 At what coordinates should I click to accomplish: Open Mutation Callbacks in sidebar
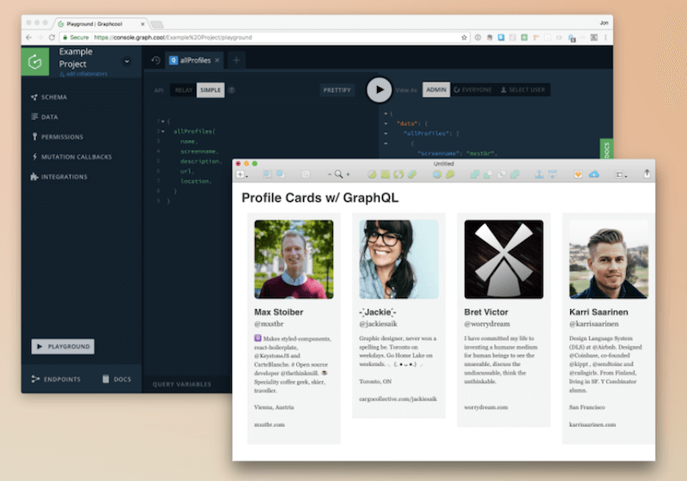pos(72,157)
